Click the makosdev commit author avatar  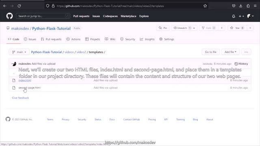pyautogui.click(x=14, y=64)
